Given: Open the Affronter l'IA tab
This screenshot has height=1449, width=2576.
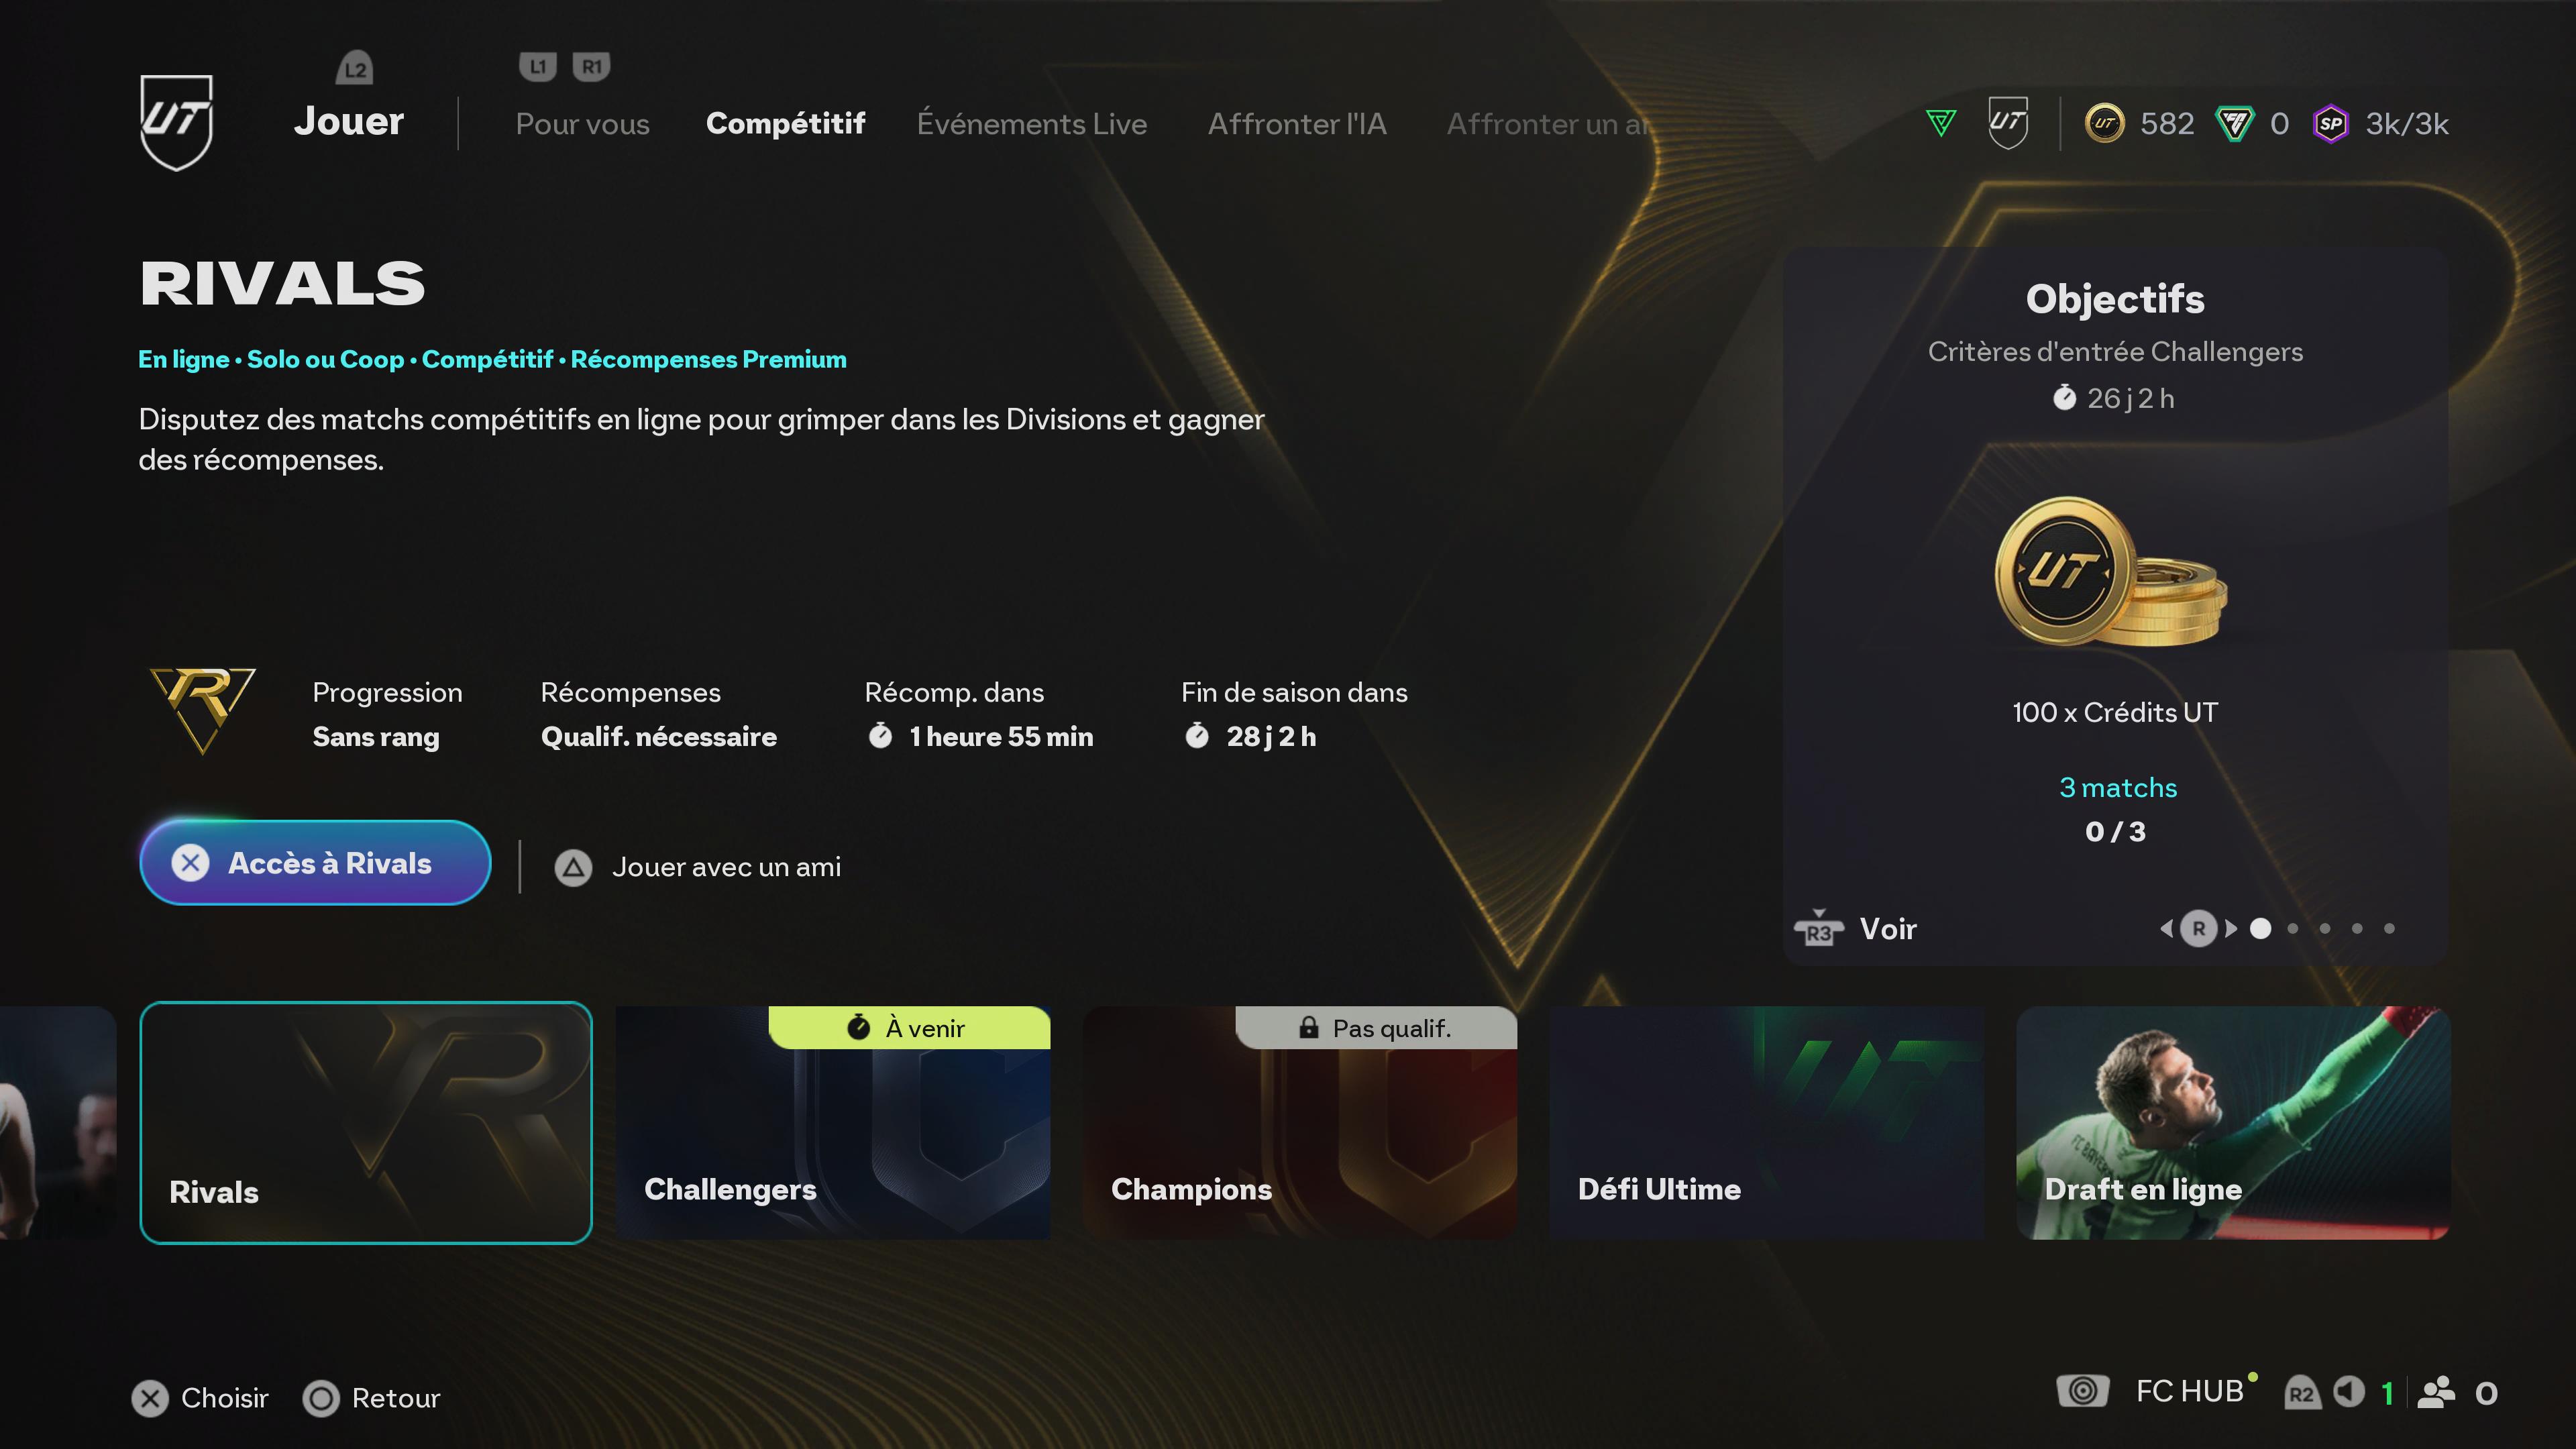Looking at the screenshot, I should click(x=1296, y=124).
